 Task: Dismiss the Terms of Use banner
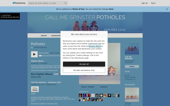click(x=167, y=9)
